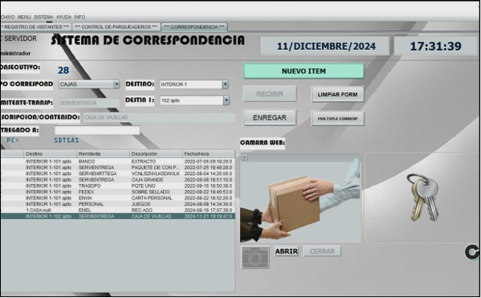481x298 pixels.
Task: Click the date 11/DICIEMBRE/2024 display
Action: [325, 47]
